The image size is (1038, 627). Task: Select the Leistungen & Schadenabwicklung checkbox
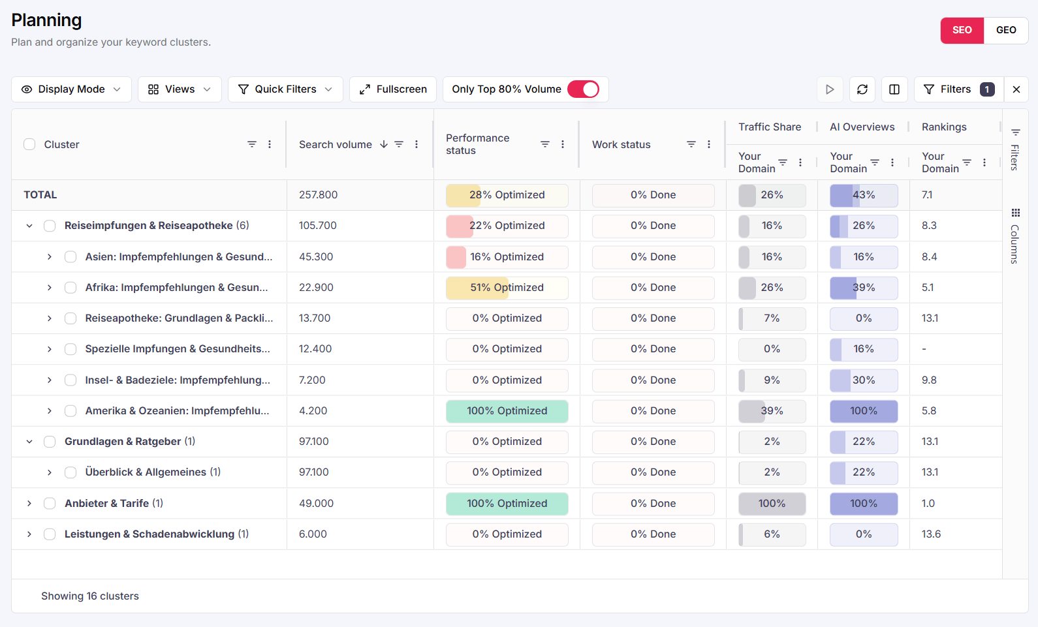coord(50,534)
